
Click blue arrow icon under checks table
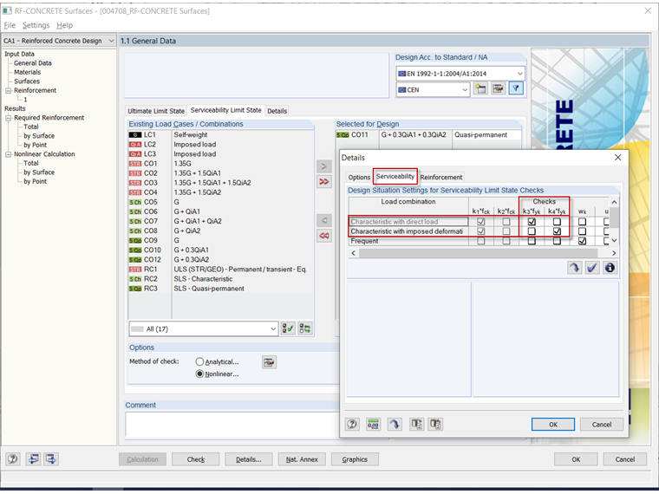[575, 268]
